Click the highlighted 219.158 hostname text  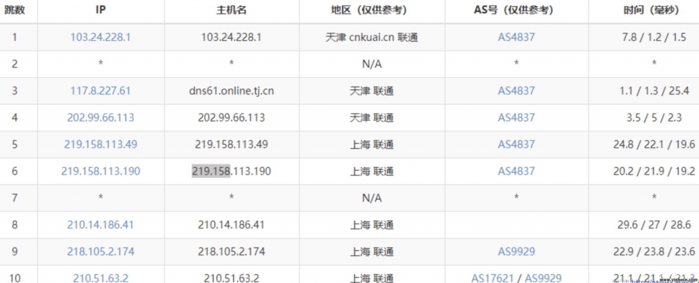(x=212, y=171)
